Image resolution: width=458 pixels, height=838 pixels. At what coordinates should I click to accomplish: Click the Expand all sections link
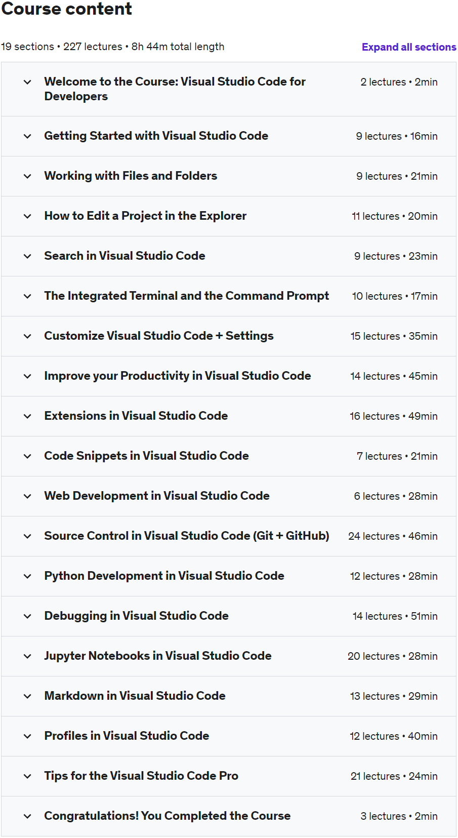(409, 47)
